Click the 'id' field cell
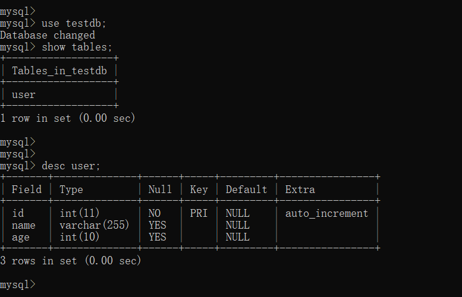462x297 pixels. 18,213
